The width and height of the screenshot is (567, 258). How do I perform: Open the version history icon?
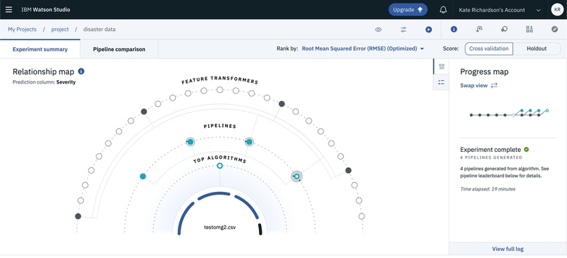479,30
